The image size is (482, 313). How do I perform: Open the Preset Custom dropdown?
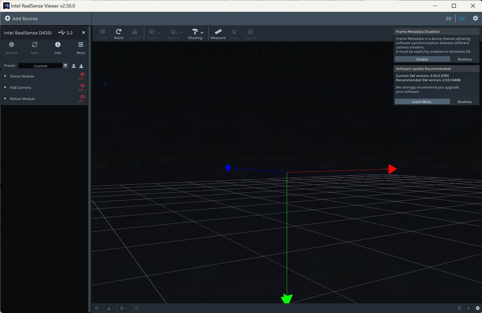[43, 66]
